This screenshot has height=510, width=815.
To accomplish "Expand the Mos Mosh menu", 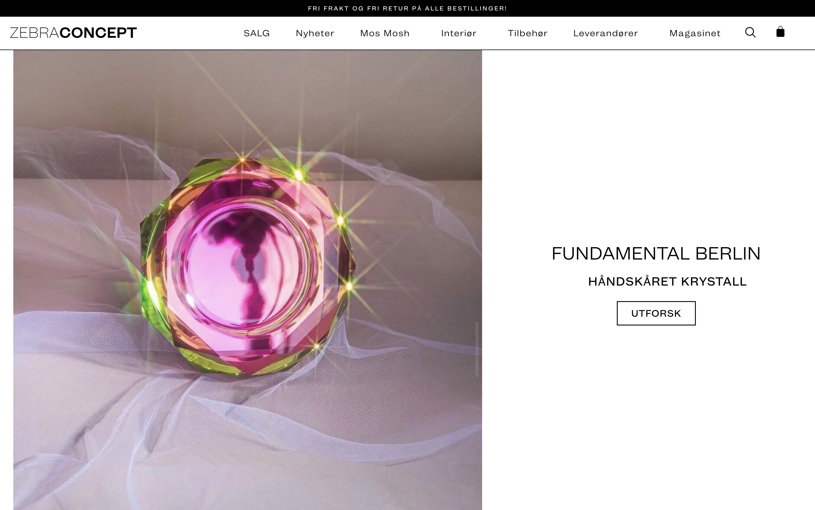I will tap(385, 33).
